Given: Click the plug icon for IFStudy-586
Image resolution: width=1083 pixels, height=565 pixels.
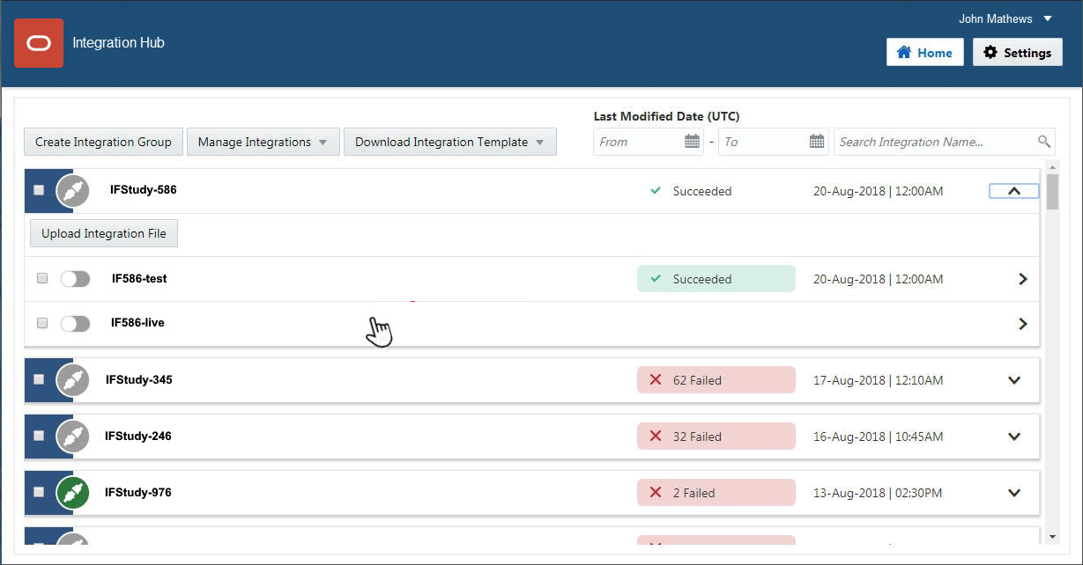Looking at the screenshot, I should [72, 191].
